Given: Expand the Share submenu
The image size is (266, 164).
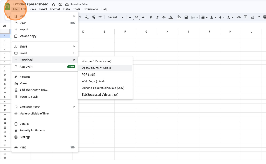Looking at the screenshot, I should click(45, 46).
